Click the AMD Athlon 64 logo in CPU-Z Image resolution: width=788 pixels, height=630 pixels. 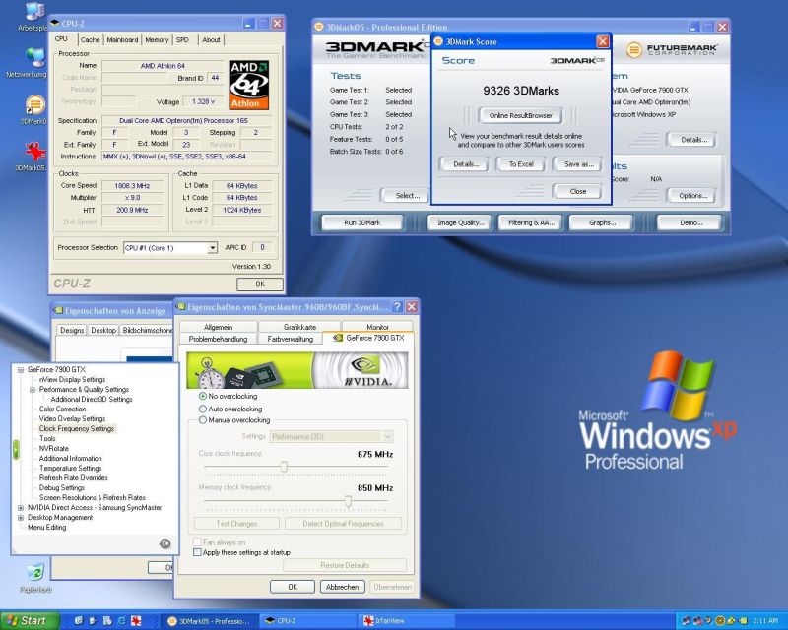point(249,85)
